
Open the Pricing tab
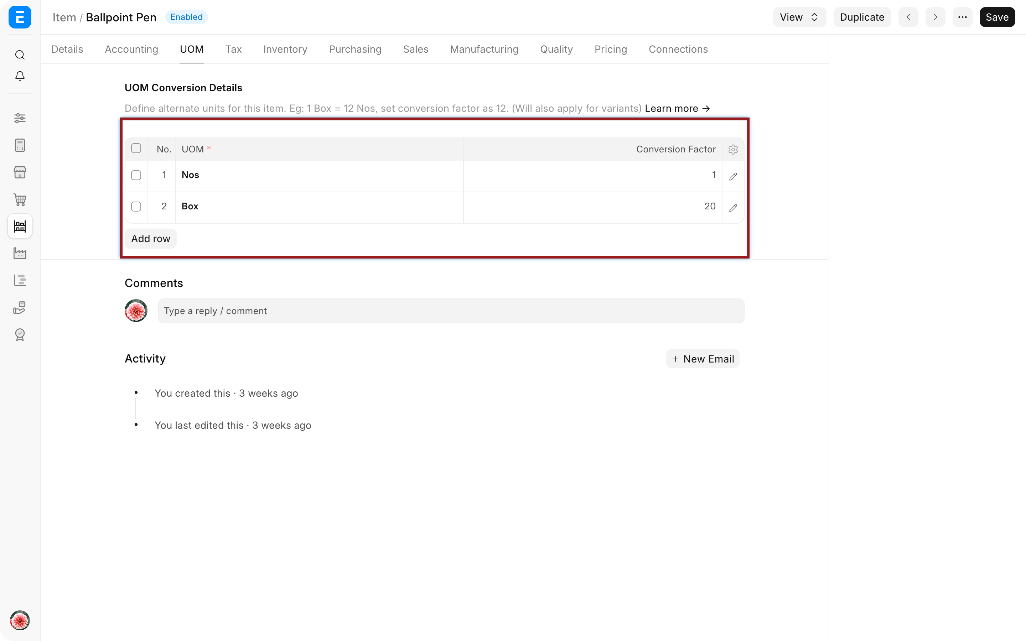point(611,49)
